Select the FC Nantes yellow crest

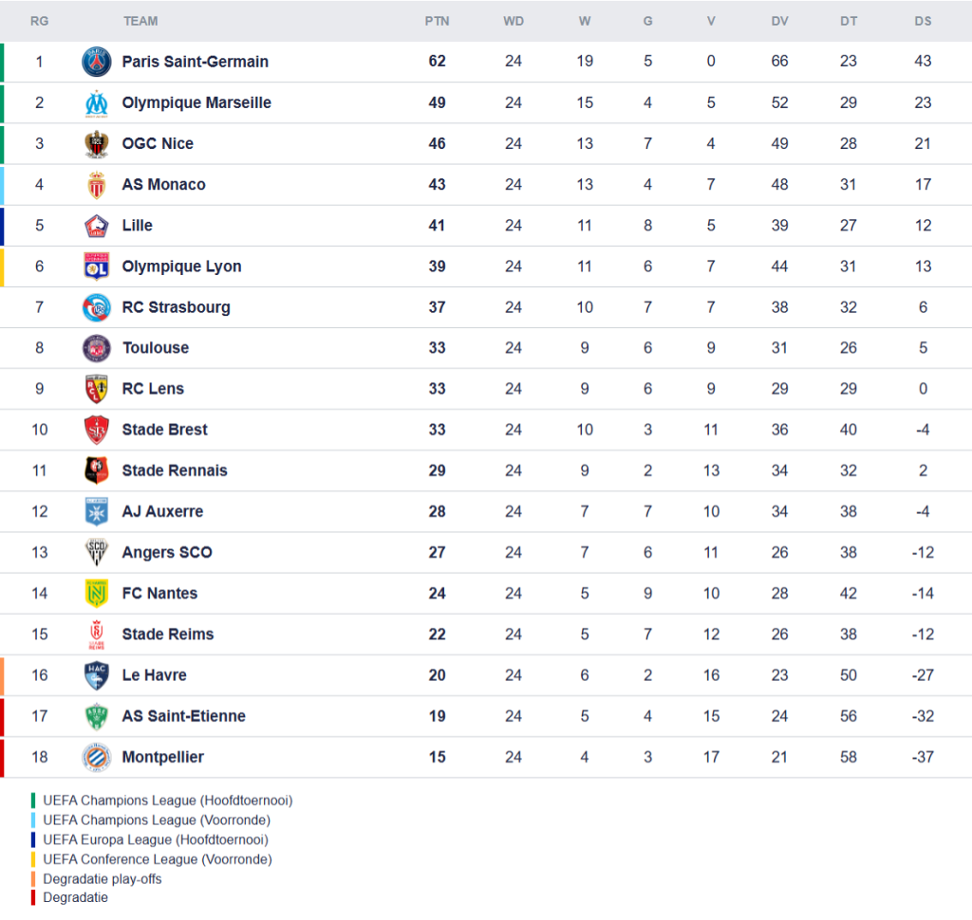[x=96, y=594]
